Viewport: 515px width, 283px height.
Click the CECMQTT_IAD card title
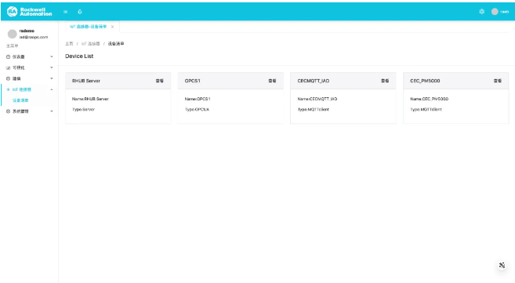click(x=314, y=81)
